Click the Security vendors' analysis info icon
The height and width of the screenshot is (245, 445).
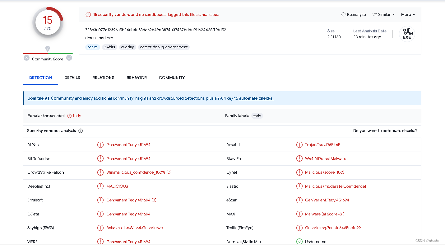81,131
